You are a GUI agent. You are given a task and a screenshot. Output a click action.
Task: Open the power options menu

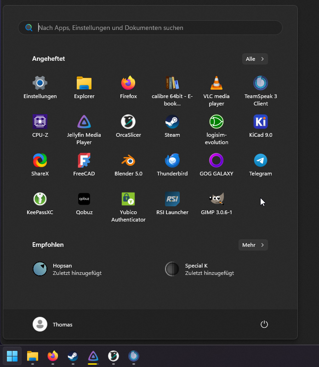point(264,325)
